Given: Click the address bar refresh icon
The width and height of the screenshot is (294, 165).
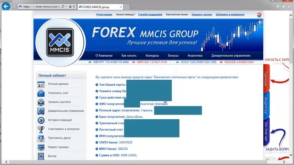Looking at the screenshot, I should (74, 6).
